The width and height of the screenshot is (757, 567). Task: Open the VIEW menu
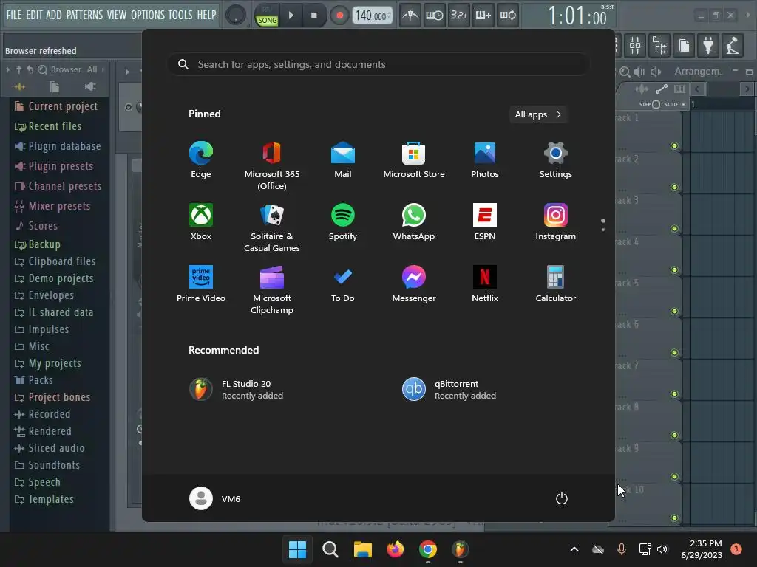pyautogui.click(x=116, y=15)
